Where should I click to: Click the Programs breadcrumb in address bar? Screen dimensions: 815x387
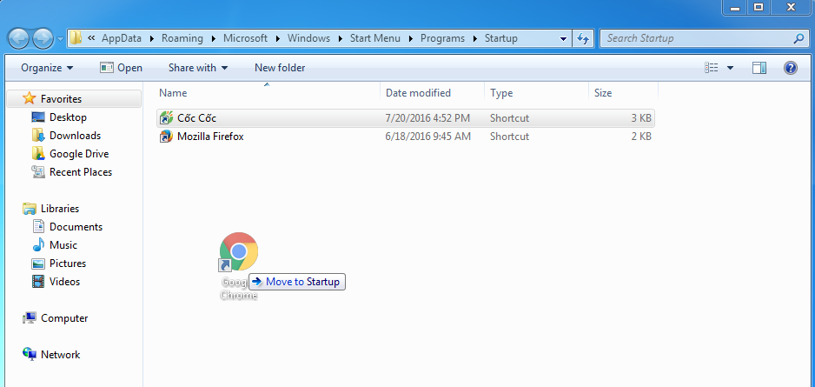(442, 38)
